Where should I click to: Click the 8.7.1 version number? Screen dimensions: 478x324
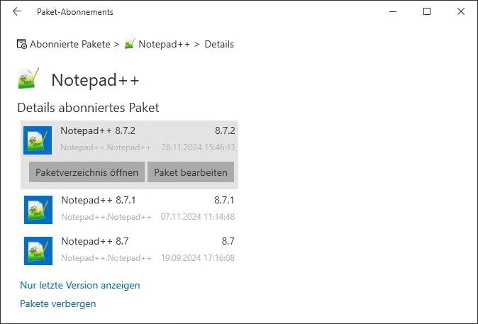pos(223,201)
